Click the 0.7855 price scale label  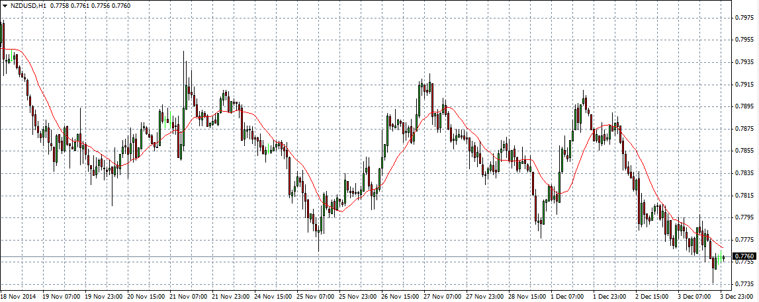(x=744, y=151)
